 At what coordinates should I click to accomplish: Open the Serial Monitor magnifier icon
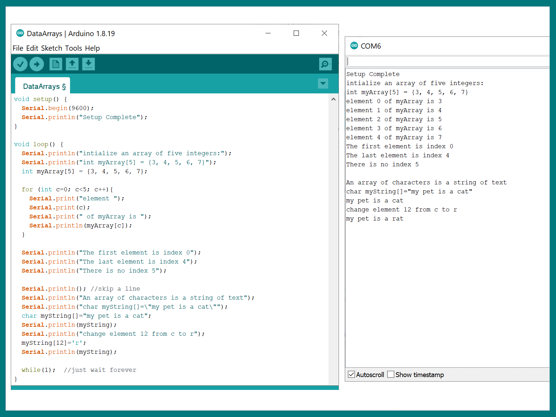click(x=325, y=64)
